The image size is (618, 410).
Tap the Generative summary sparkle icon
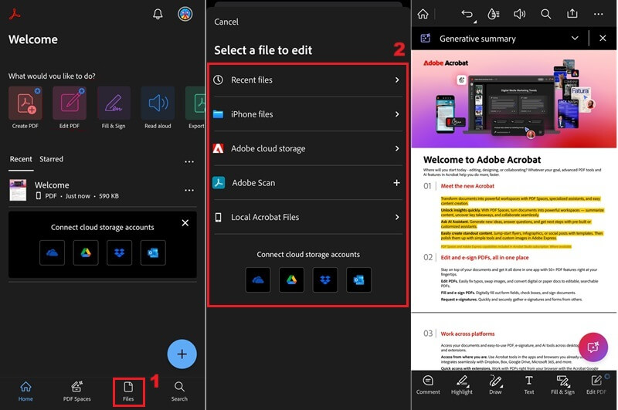(426, 38)
